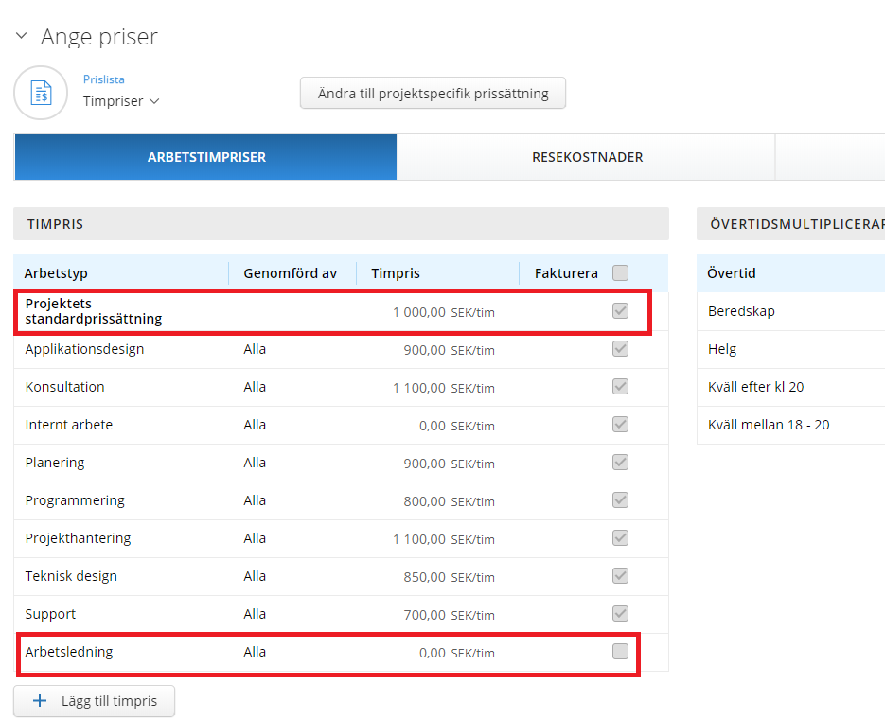Click the plus icon beside Lägg till timpris
Screen dimensions: 885x718
[40, 701]
